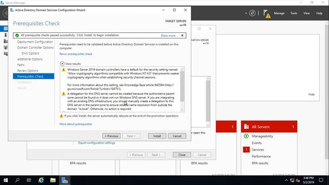Click the volume tray icon

tap(298, 180)
